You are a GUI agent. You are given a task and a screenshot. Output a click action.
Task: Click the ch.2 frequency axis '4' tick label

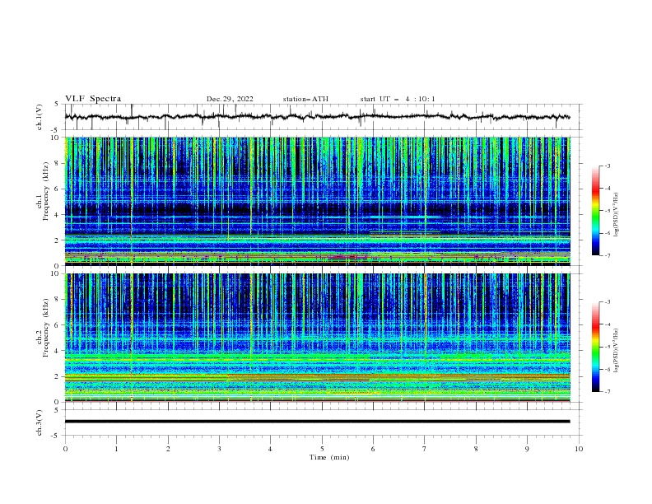pos(57,351)
